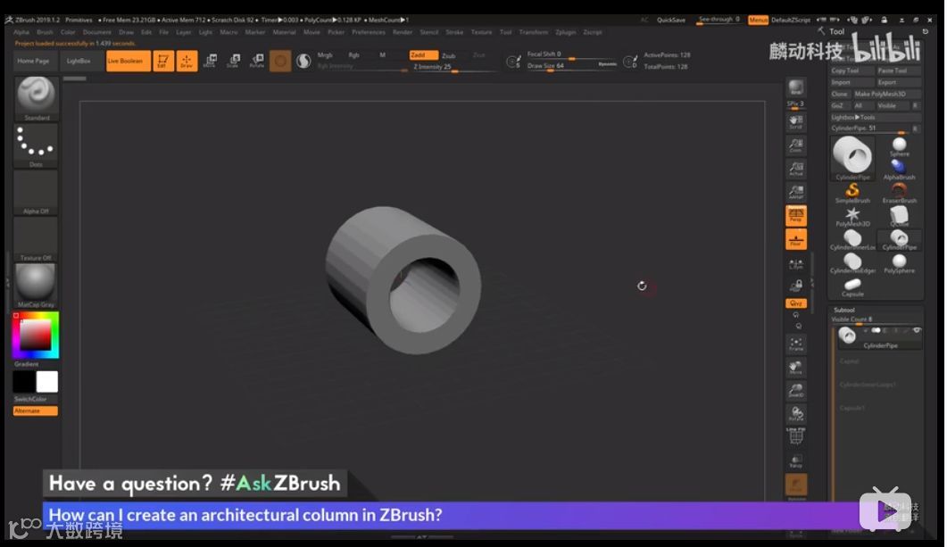
Task: Open the LightBox button
Action: [x=79, y=61]
